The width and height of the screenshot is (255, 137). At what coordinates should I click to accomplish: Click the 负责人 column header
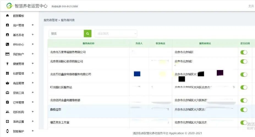click(x=139, y=43)
